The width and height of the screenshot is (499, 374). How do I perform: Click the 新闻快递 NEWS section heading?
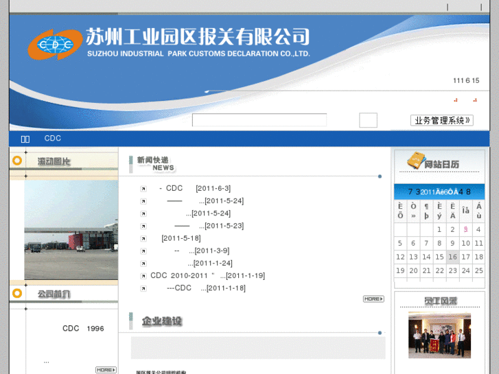click(x=156, y=163)
